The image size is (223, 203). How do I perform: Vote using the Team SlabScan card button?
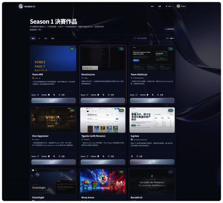152,101
